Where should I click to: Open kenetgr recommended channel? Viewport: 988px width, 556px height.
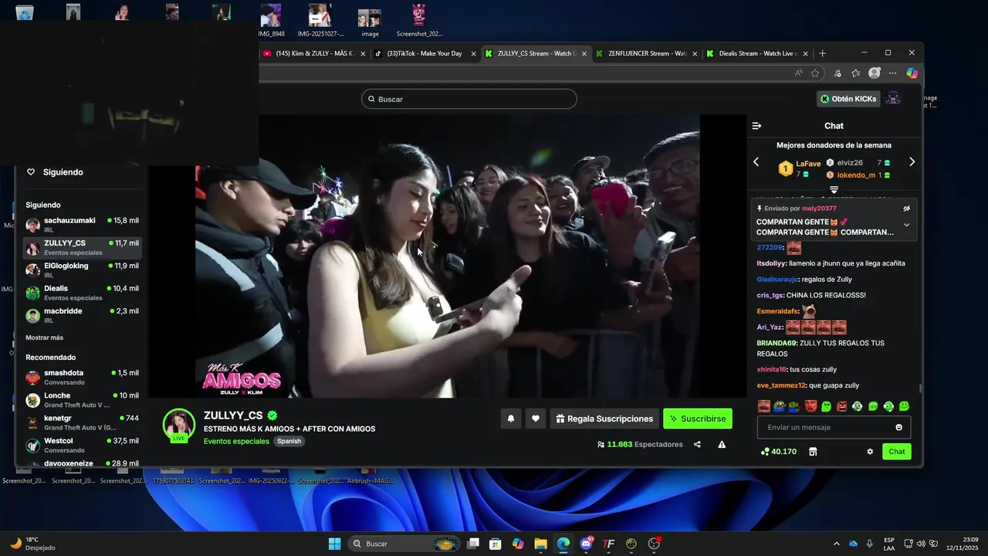point(82,422)
